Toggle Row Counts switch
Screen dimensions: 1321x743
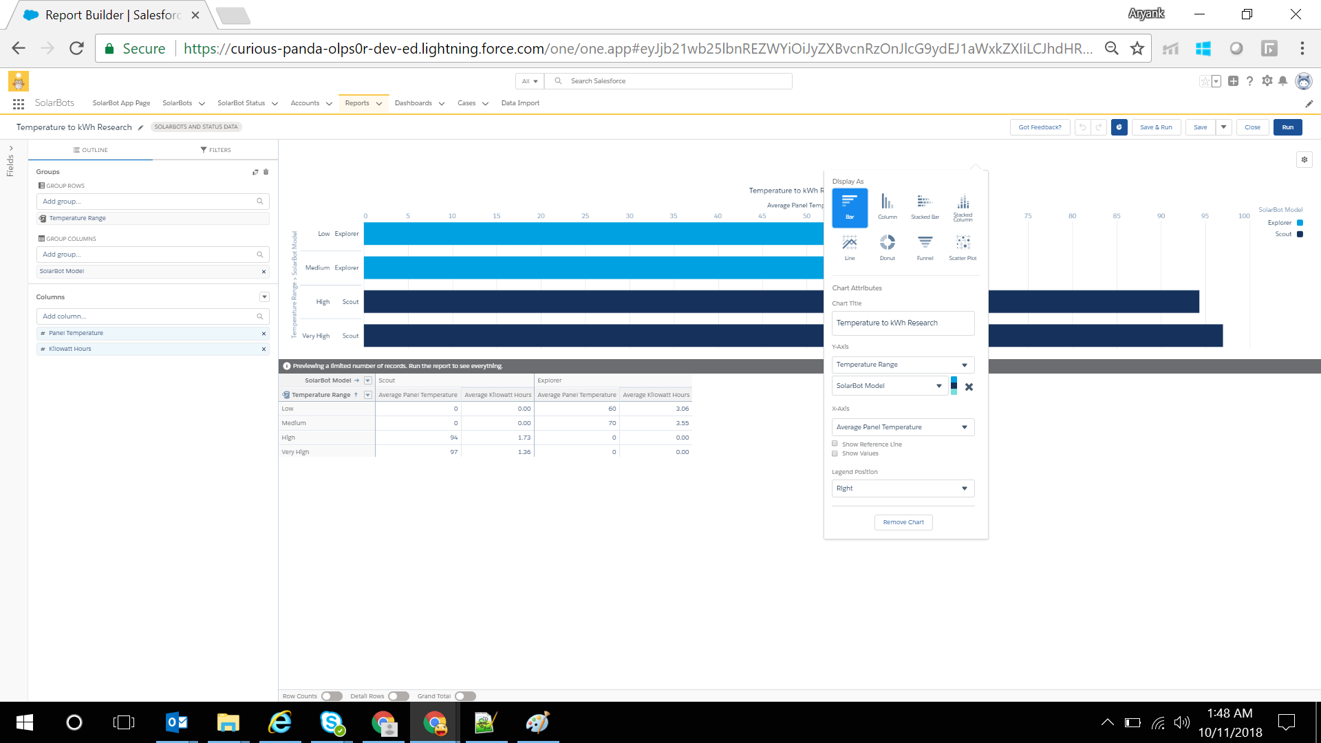click(x=332, y=696)
